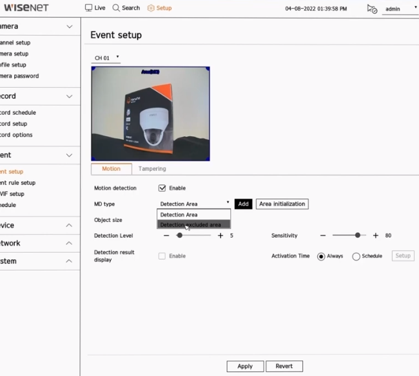Click the Activation Time Setup button
419x376 pixels.
pos(403,255)
